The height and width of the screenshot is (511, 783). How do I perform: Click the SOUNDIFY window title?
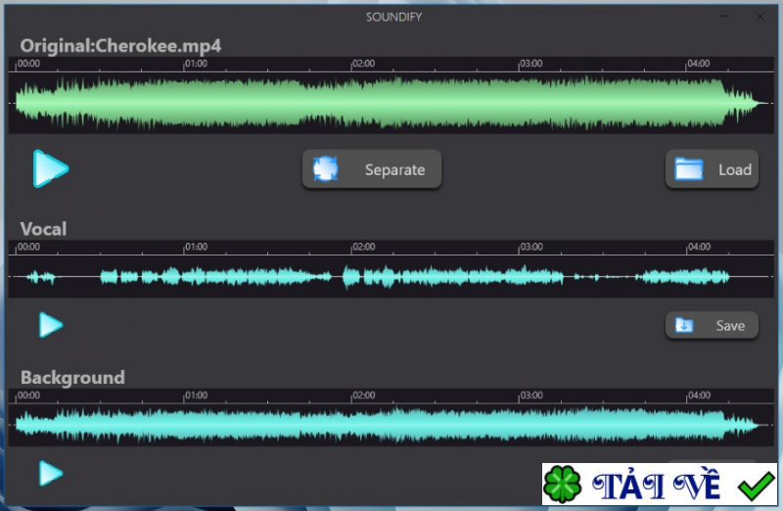point(393,17)
